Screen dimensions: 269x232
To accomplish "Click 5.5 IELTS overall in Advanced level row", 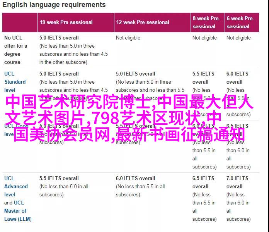I will tap(59, 178).
